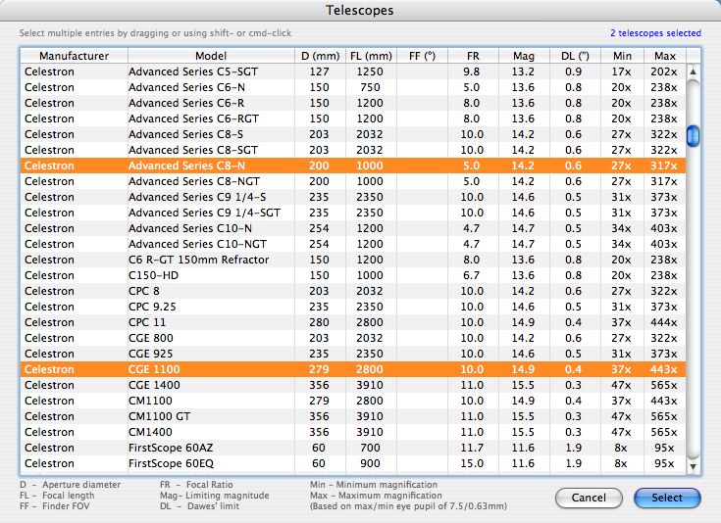Click the 202x max magnification cell
721x523 pixels.
(x=664, y=71)
